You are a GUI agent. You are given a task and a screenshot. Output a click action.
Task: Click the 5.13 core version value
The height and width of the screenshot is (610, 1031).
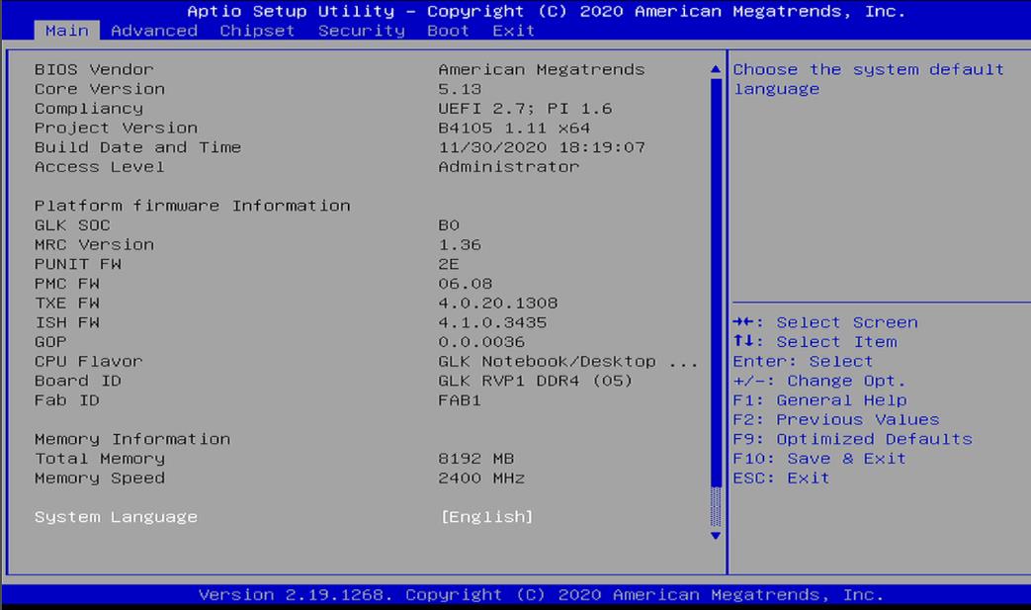(460, 89)
